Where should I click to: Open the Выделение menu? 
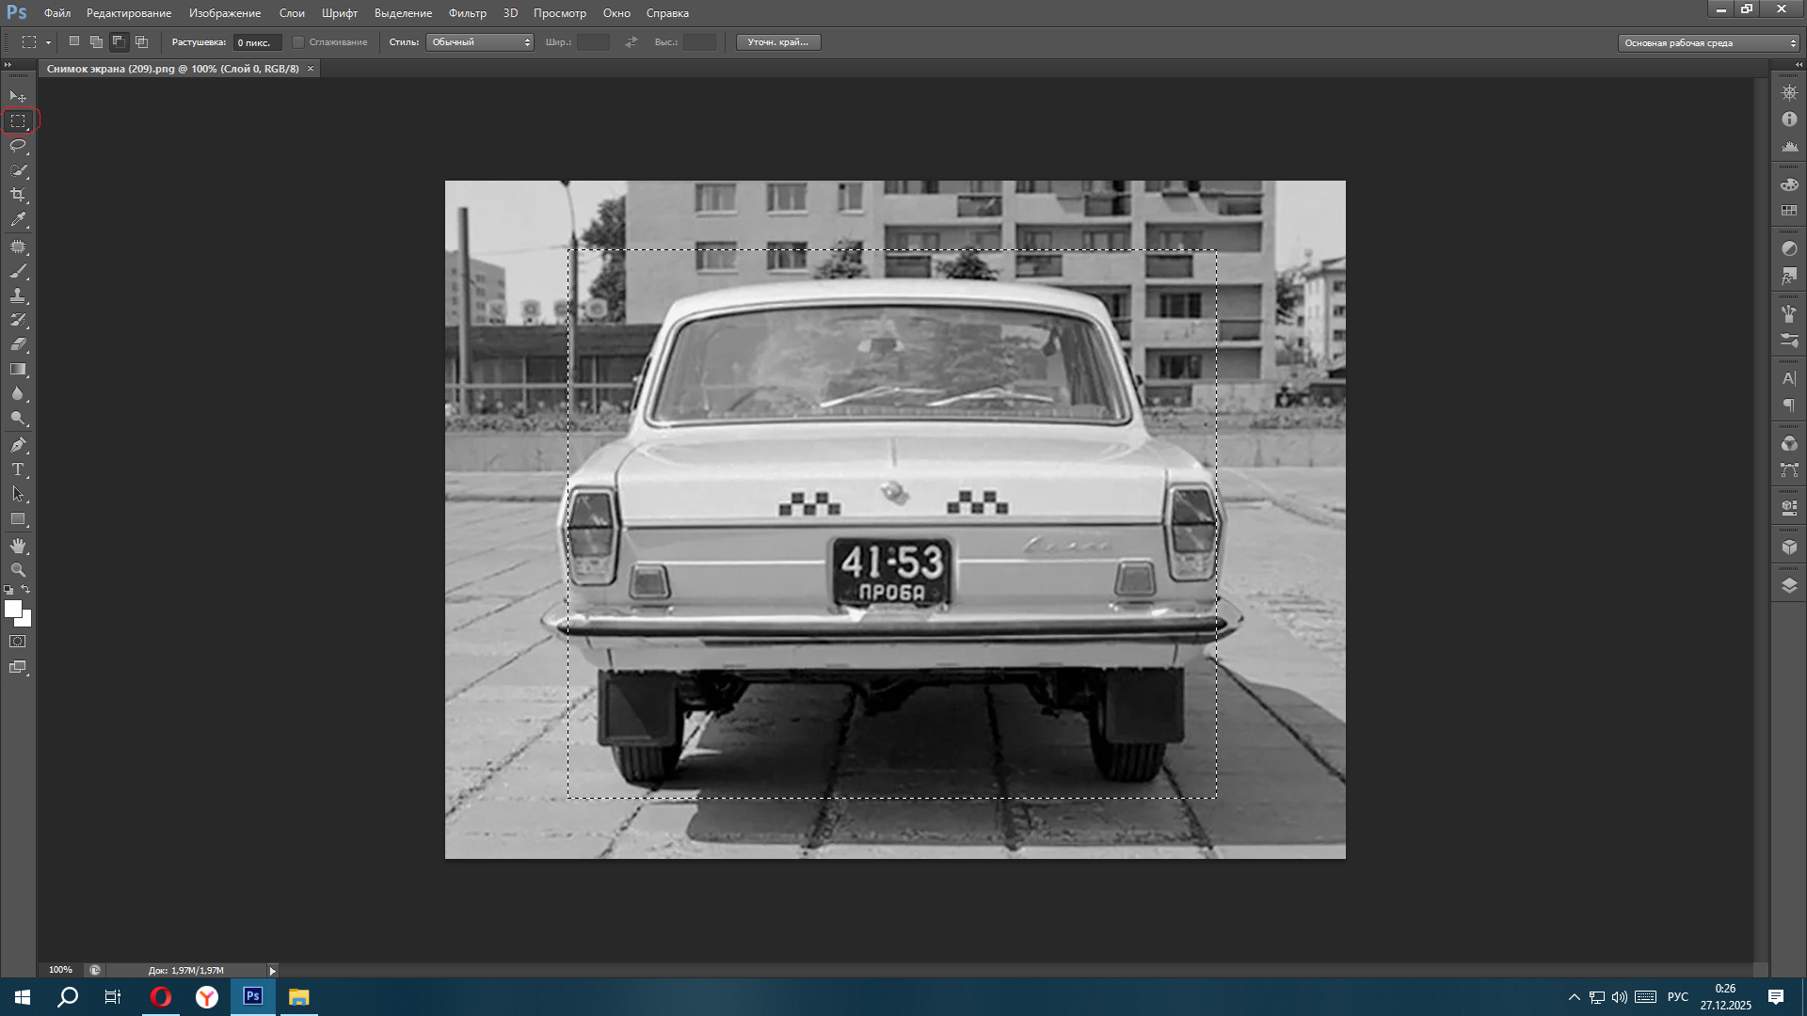[x=403, y=13]
